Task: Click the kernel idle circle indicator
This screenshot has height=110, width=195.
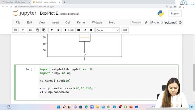Action: [180, 23]
